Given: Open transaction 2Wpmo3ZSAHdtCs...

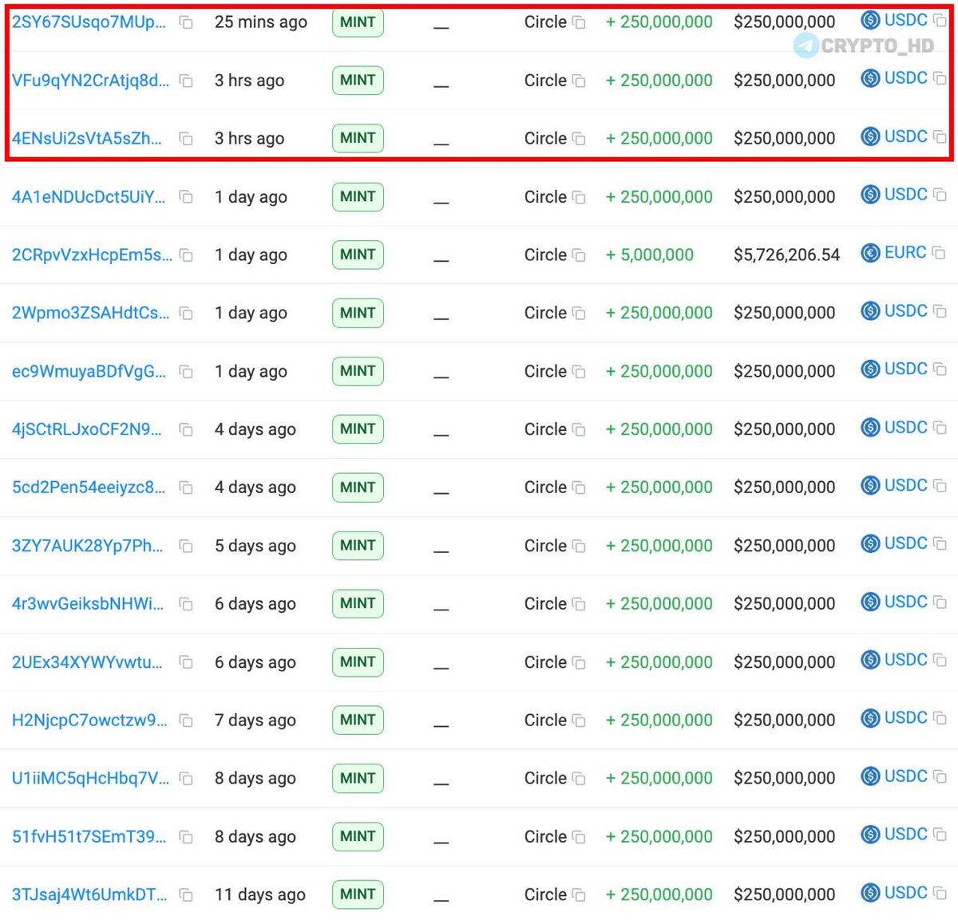Looking at the screenshot, I should tap(90, 313).
